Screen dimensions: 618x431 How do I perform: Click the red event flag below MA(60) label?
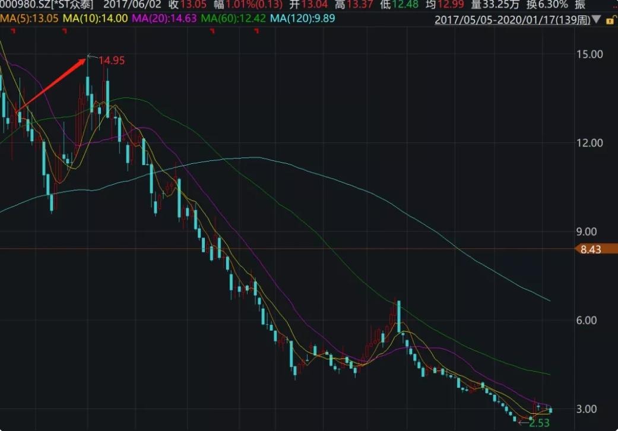pos(213,30)
